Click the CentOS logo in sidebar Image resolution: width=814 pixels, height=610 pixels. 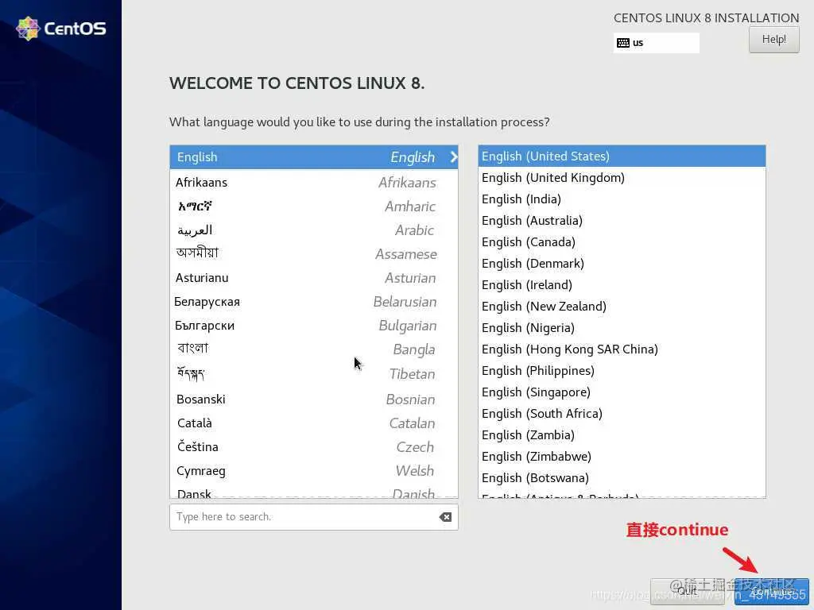pyautogui.click(x=61, y=29)
